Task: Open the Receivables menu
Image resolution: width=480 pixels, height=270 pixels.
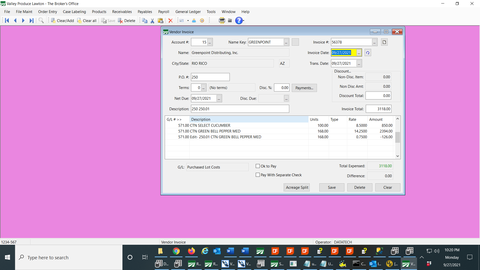Action: tap(122, 12)
